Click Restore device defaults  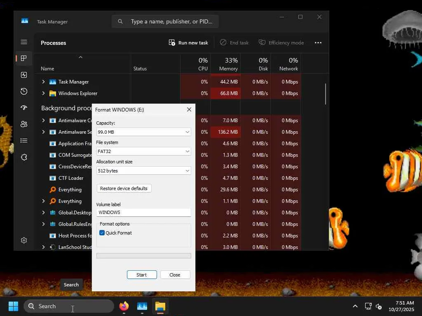click(x=124, y=188)
